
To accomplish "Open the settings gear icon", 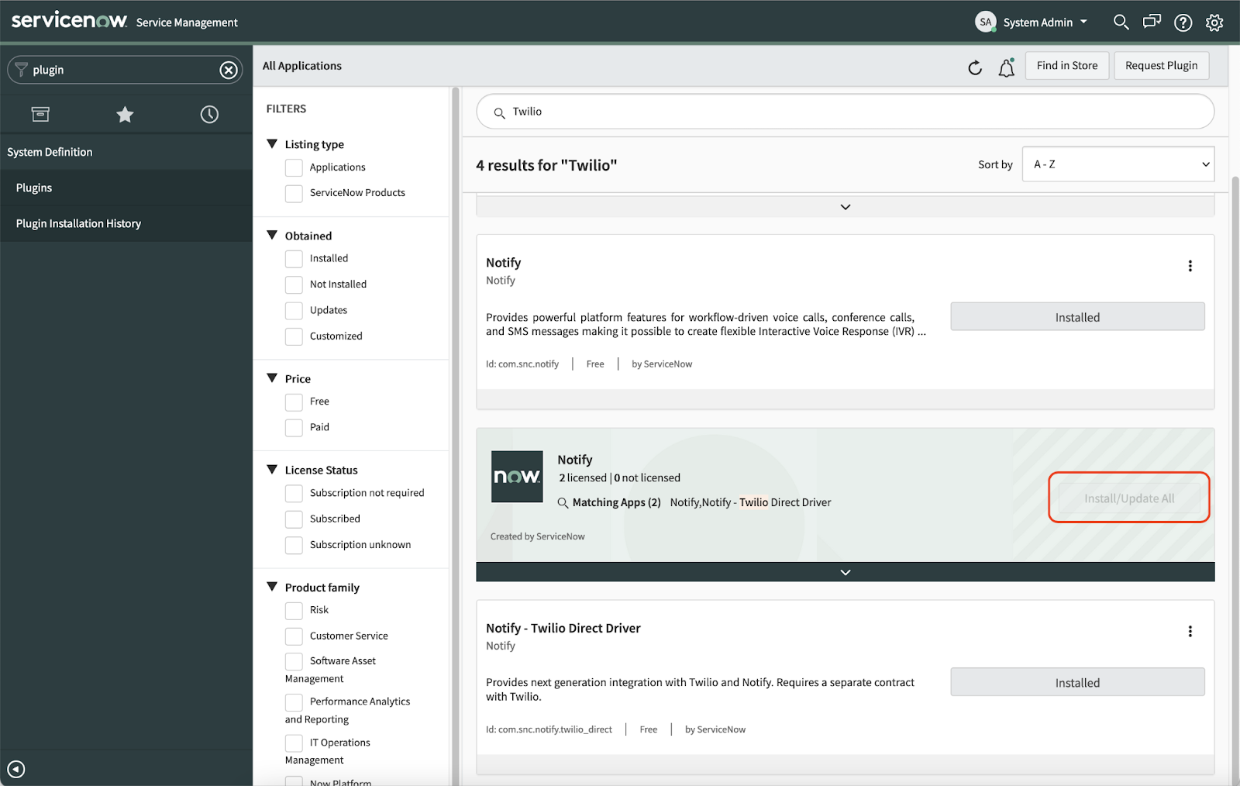I will tap(1214, 22).
